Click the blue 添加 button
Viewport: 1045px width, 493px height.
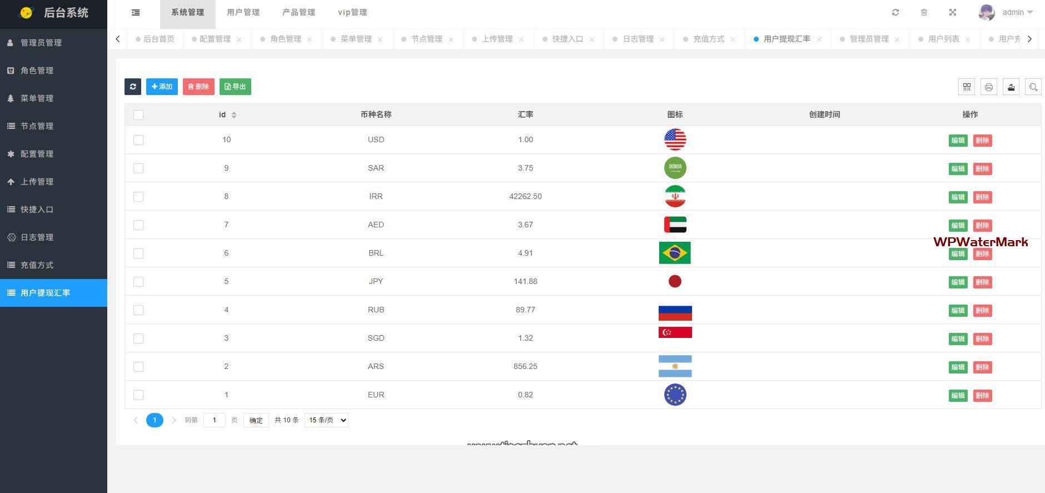point(162,87)
